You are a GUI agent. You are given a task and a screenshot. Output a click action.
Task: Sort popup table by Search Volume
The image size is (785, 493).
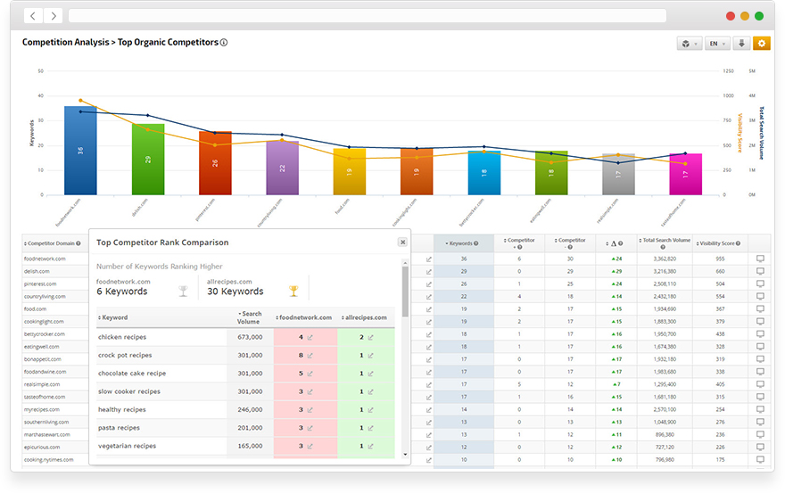[x=250, y=316]
